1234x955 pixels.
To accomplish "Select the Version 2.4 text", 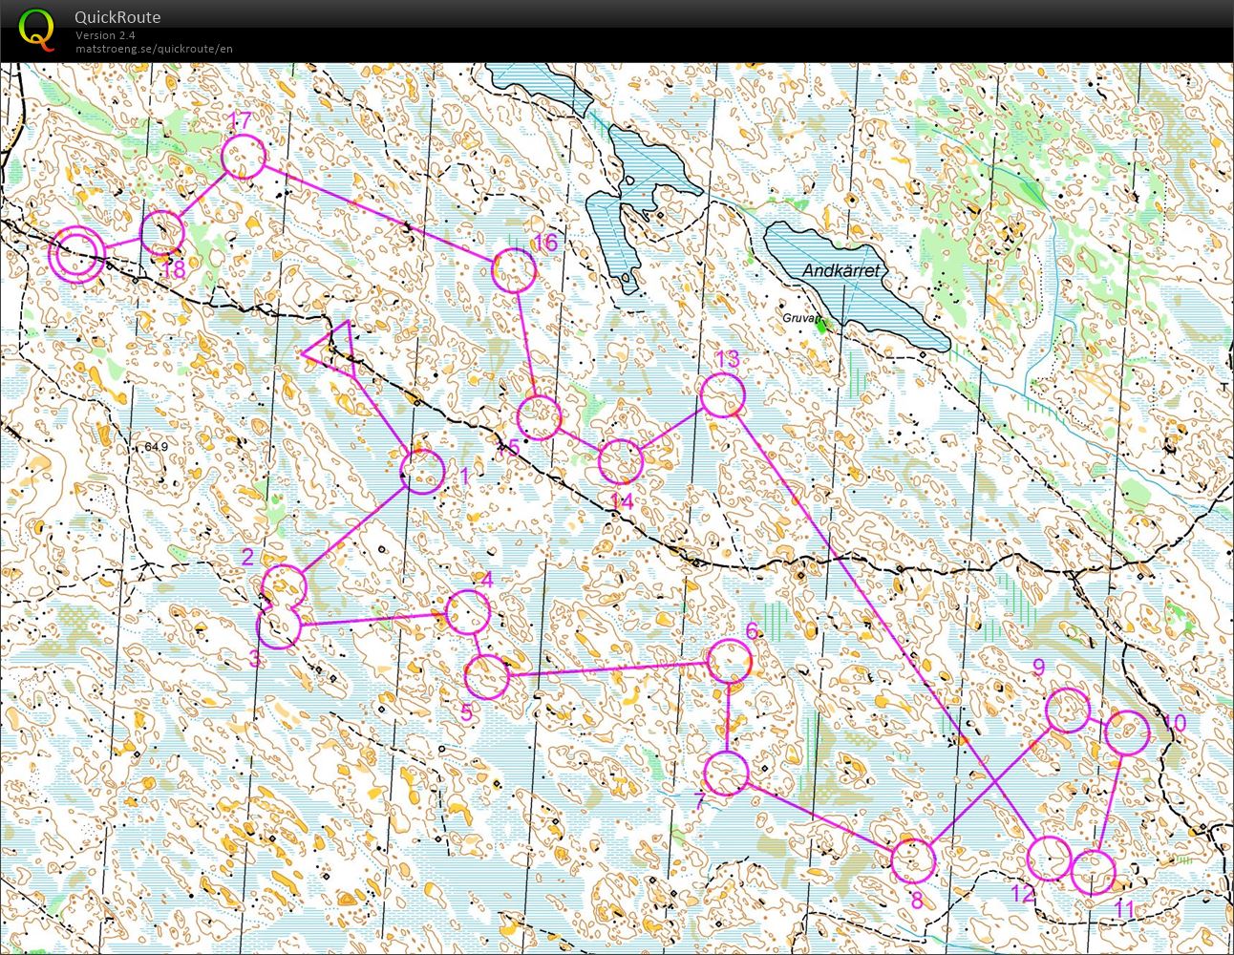I will click(105, 35).
